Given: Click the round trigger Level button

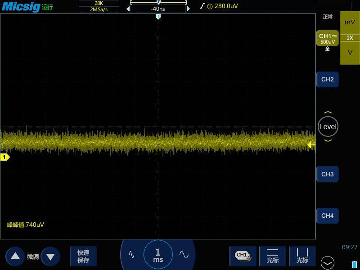Looking at the screenshot, I should coord(328,126).
